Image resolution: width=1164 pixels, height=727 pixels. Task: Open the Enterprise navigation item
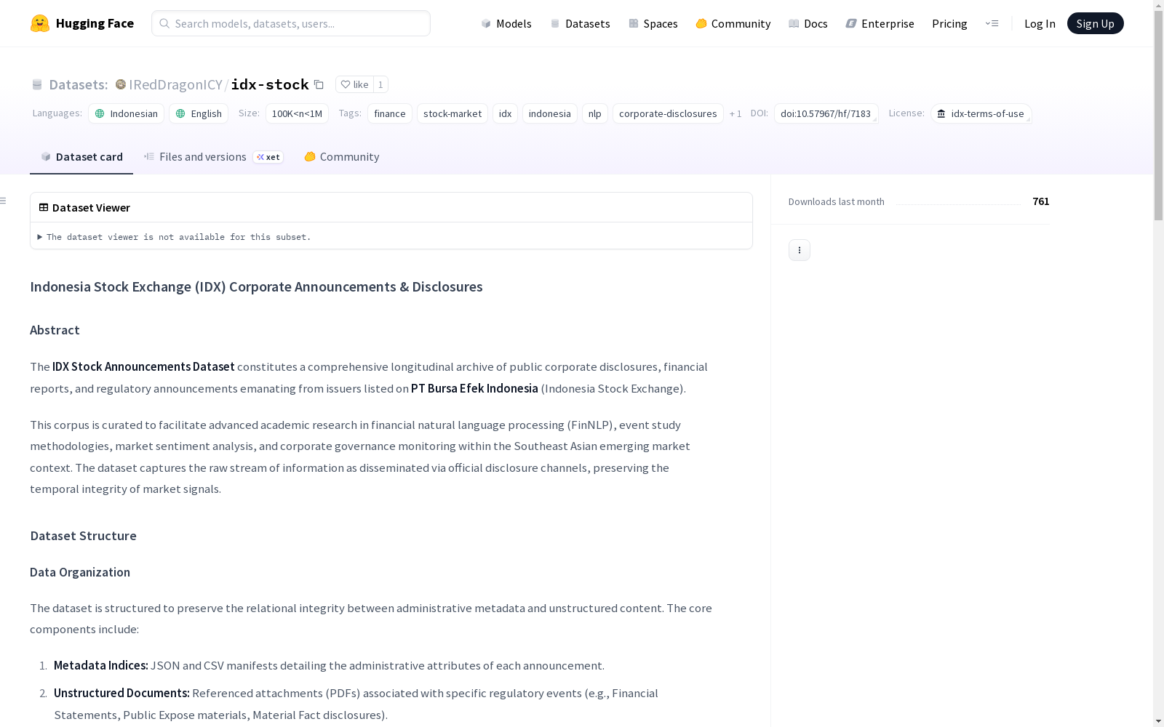click(x=880, y=23)
